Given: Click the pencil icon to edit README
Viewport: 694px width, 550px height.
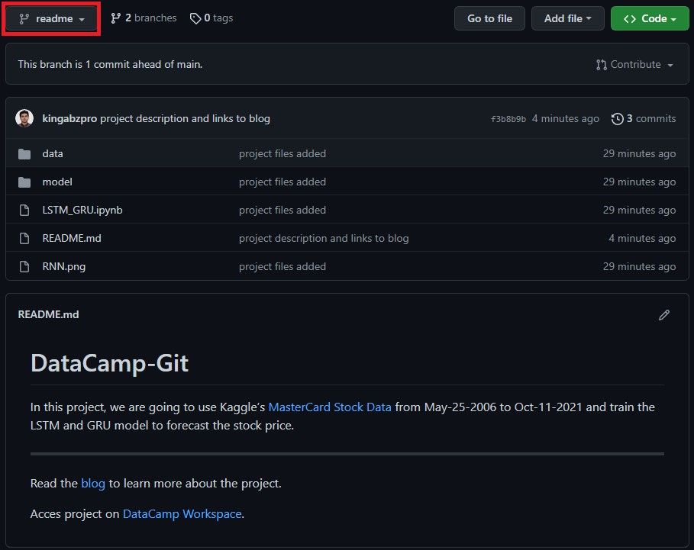Looking at the screenshot, I should click(x=664, y=315).
